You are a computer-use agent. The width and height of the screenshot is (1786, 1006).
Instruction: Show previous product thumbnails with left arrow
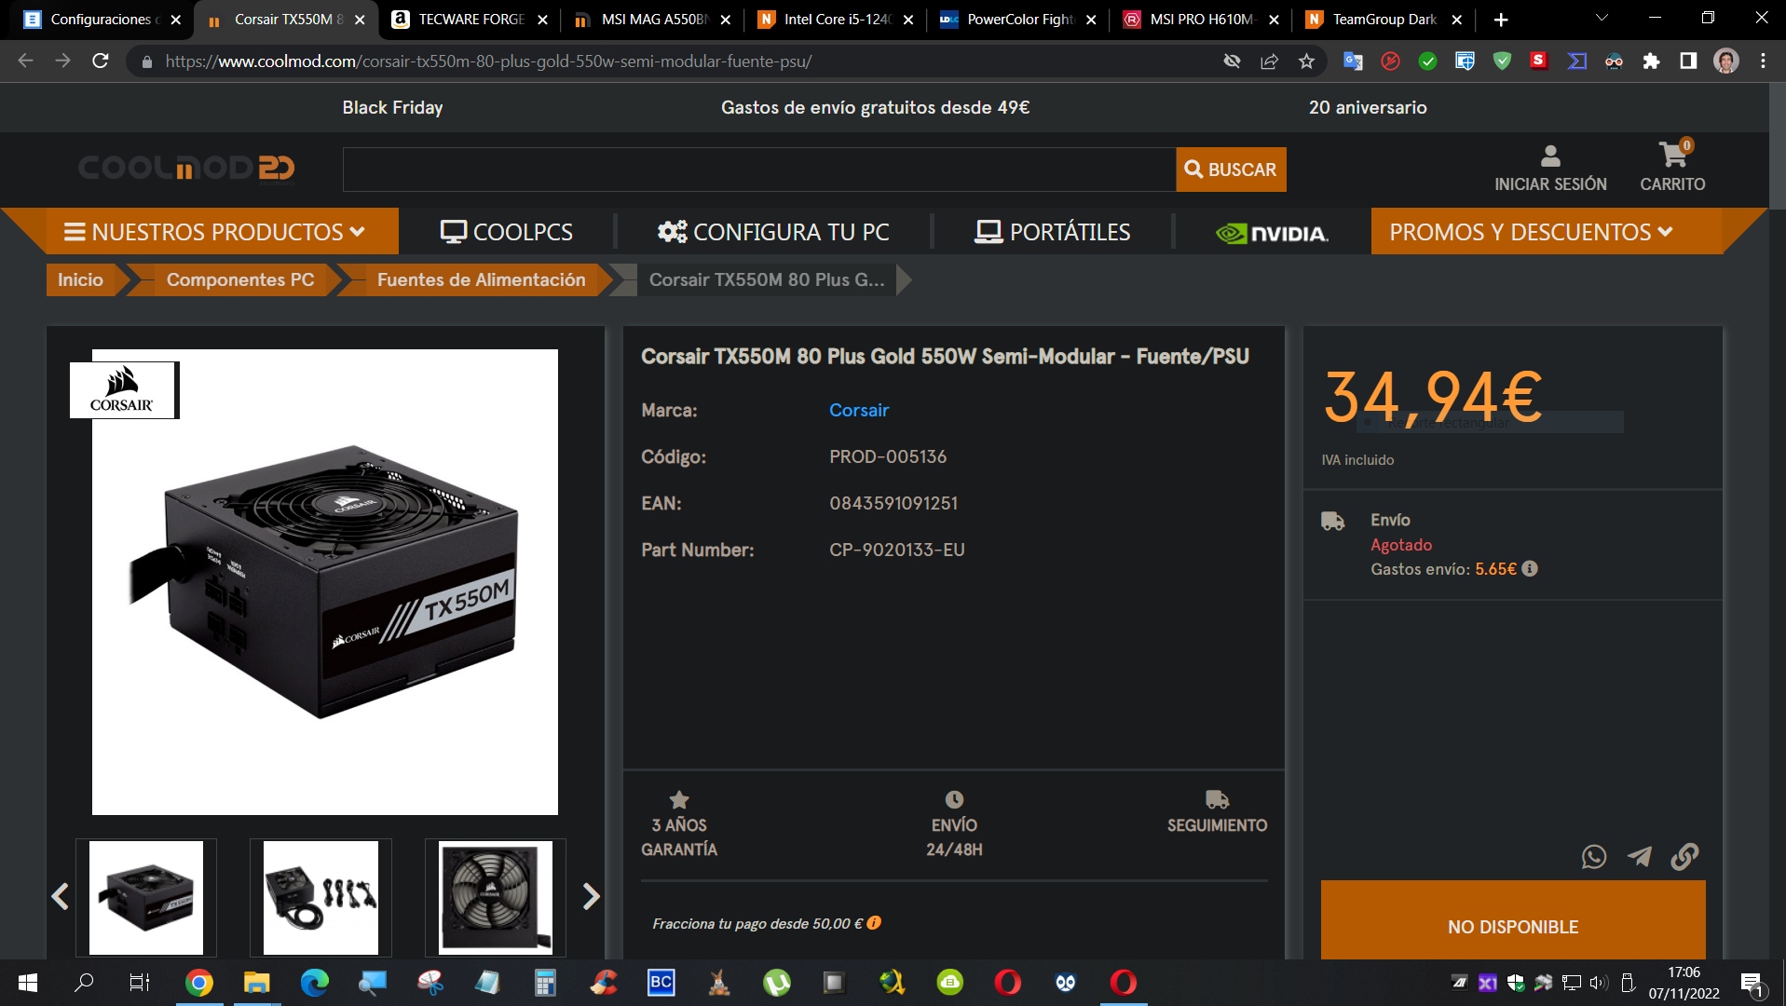point(61,897)
